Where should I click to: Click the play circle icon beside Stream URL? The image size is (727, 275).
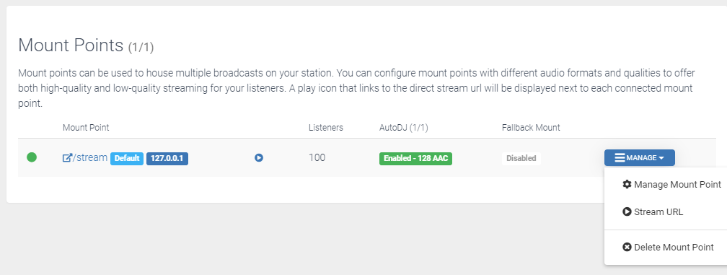pyautogui.click(x=627, y=211)
